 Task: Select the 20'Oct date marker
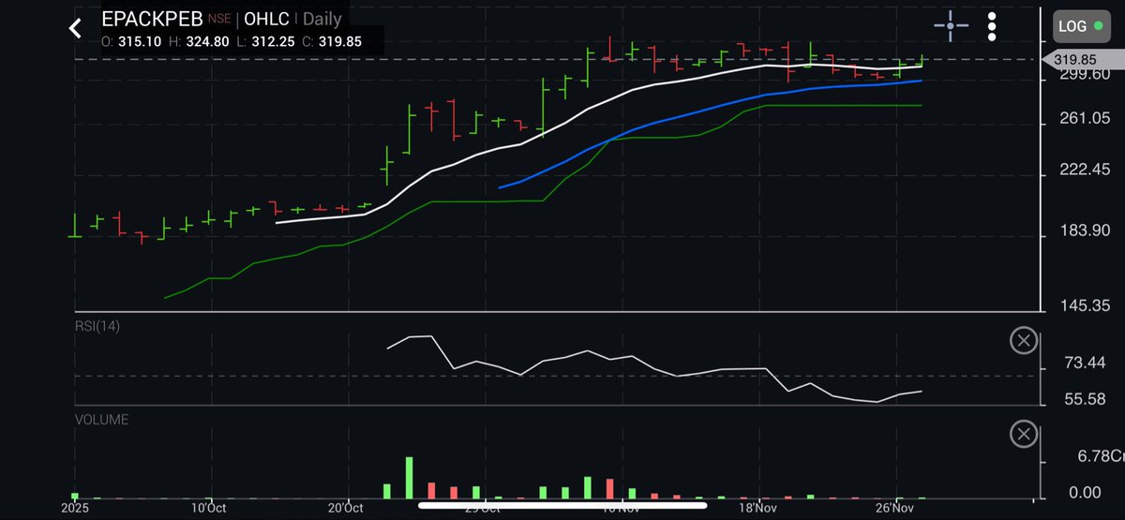pos(347,508)
